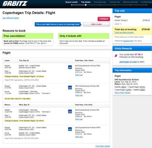Open Seat map for flight 926
Viewport: 152px width, 148px height.
click(79, 95)
